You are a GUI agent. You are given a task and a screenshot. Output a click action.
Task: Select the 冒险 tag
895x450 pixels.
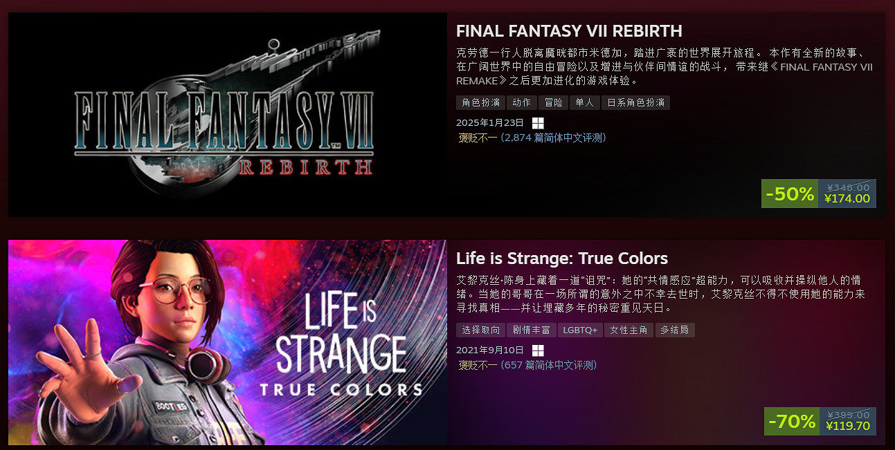[x=553, y=103]
